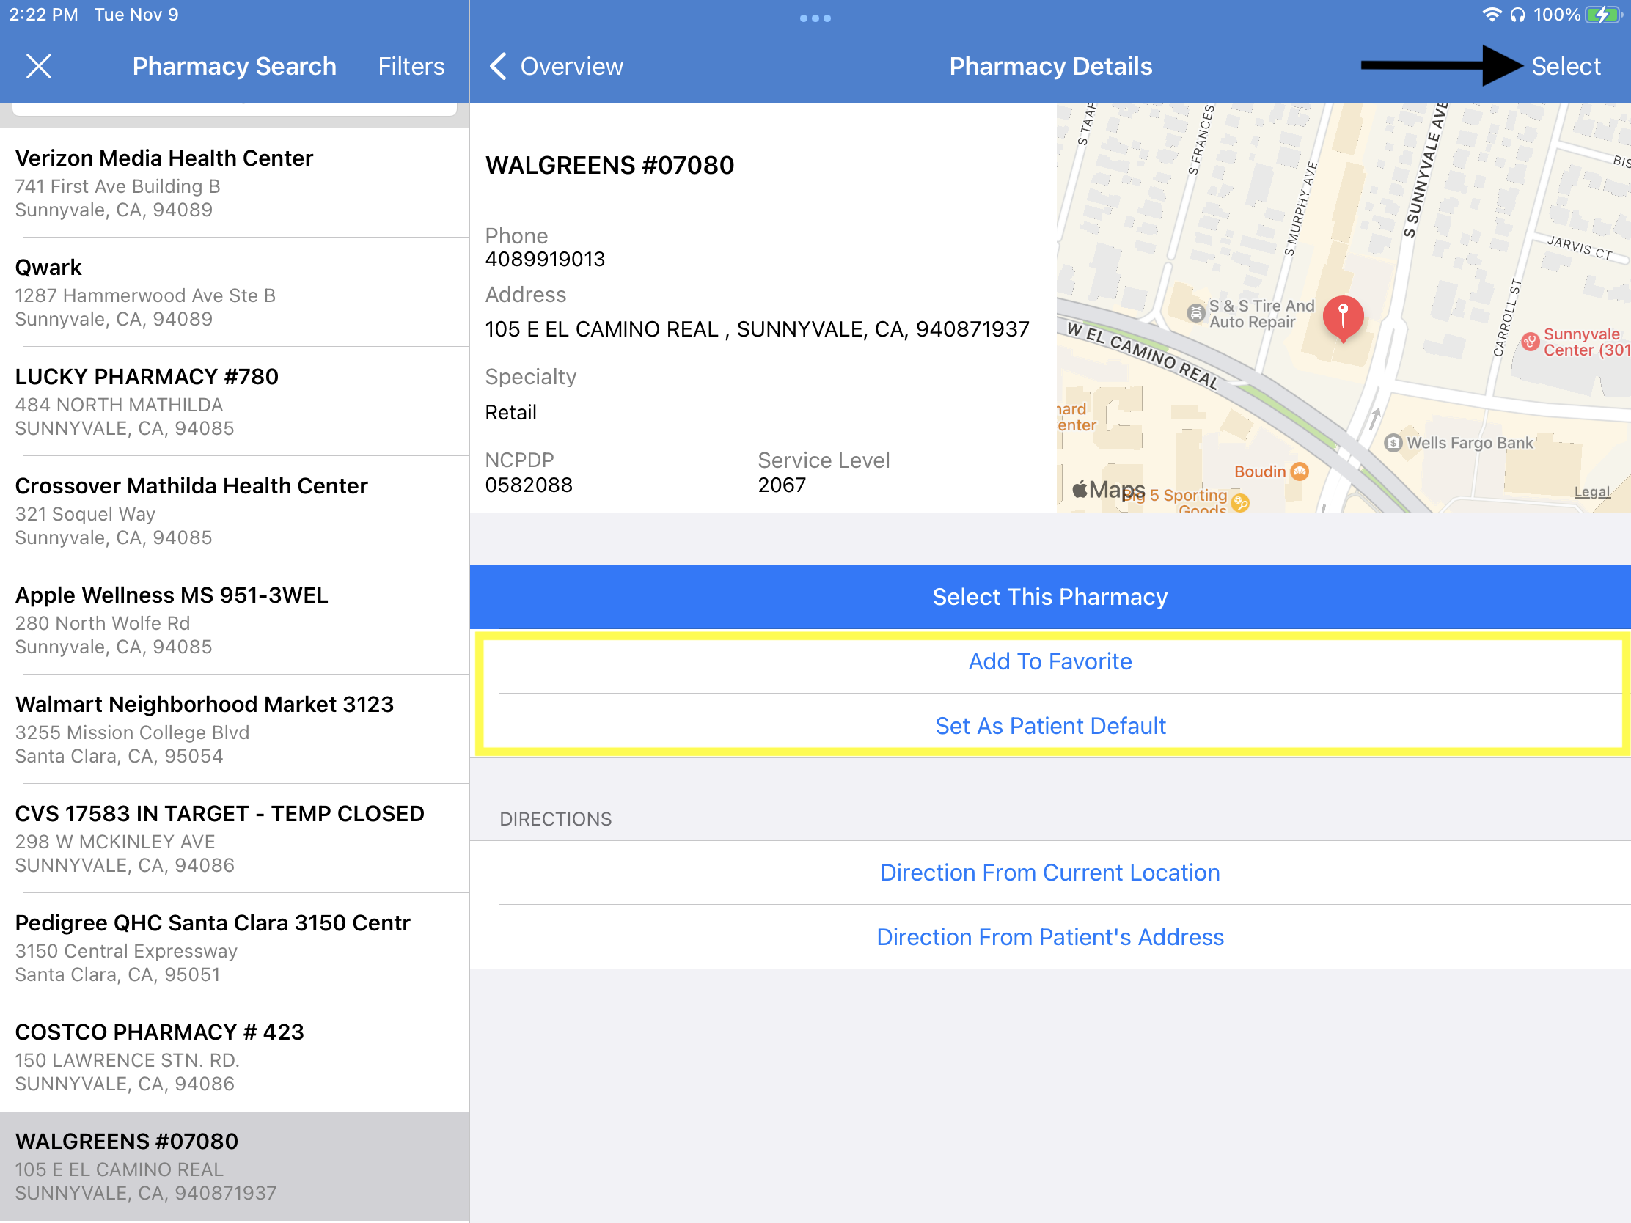Tap S & S Tire And Auto Repair marker
Screen dimensions: 1631x1223
pos(1195,312)
